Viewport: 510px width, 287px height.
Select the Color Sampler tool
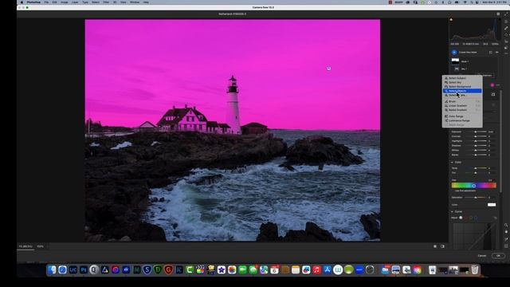pyautogui.click(x=506, y=239)
